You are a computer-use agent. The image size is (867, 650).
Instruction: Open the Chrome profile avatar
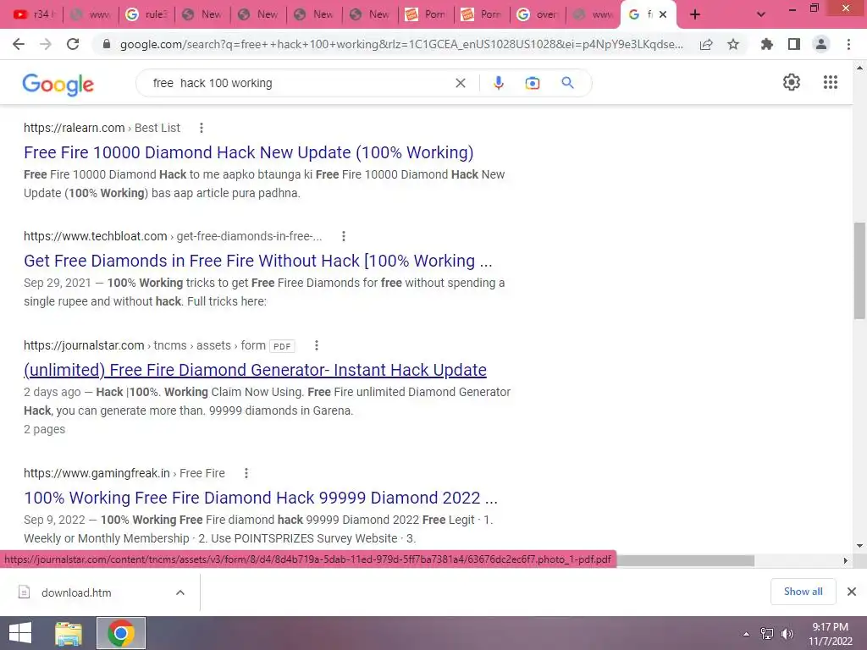(821, 44)
